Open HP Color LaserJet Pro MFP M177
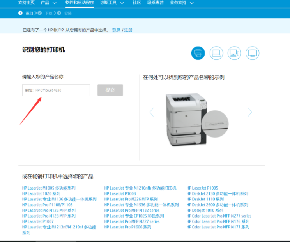 [218, 227]
